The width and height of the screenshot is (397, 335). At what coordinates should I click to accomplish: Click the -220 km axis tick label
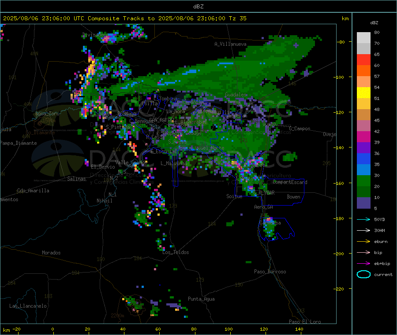click(x=338, y=289)
